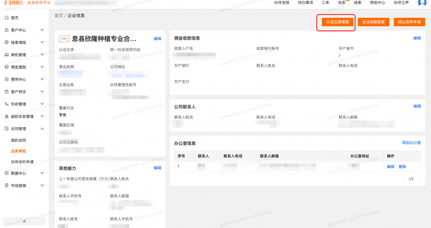
Task: Click the 首页 home icon in sidebar
Action: [x=7, y=18]
